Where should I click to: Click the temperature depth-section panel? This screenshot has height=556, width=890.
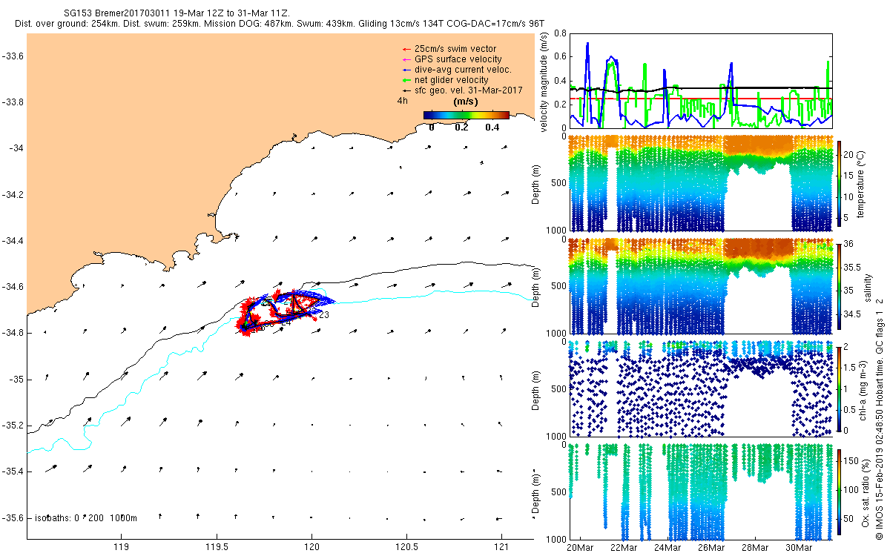(701, 182)
